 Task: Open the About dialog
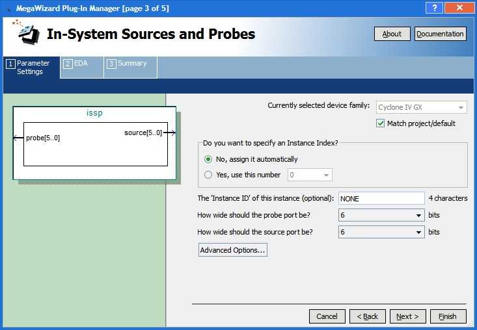click(392, 34)
